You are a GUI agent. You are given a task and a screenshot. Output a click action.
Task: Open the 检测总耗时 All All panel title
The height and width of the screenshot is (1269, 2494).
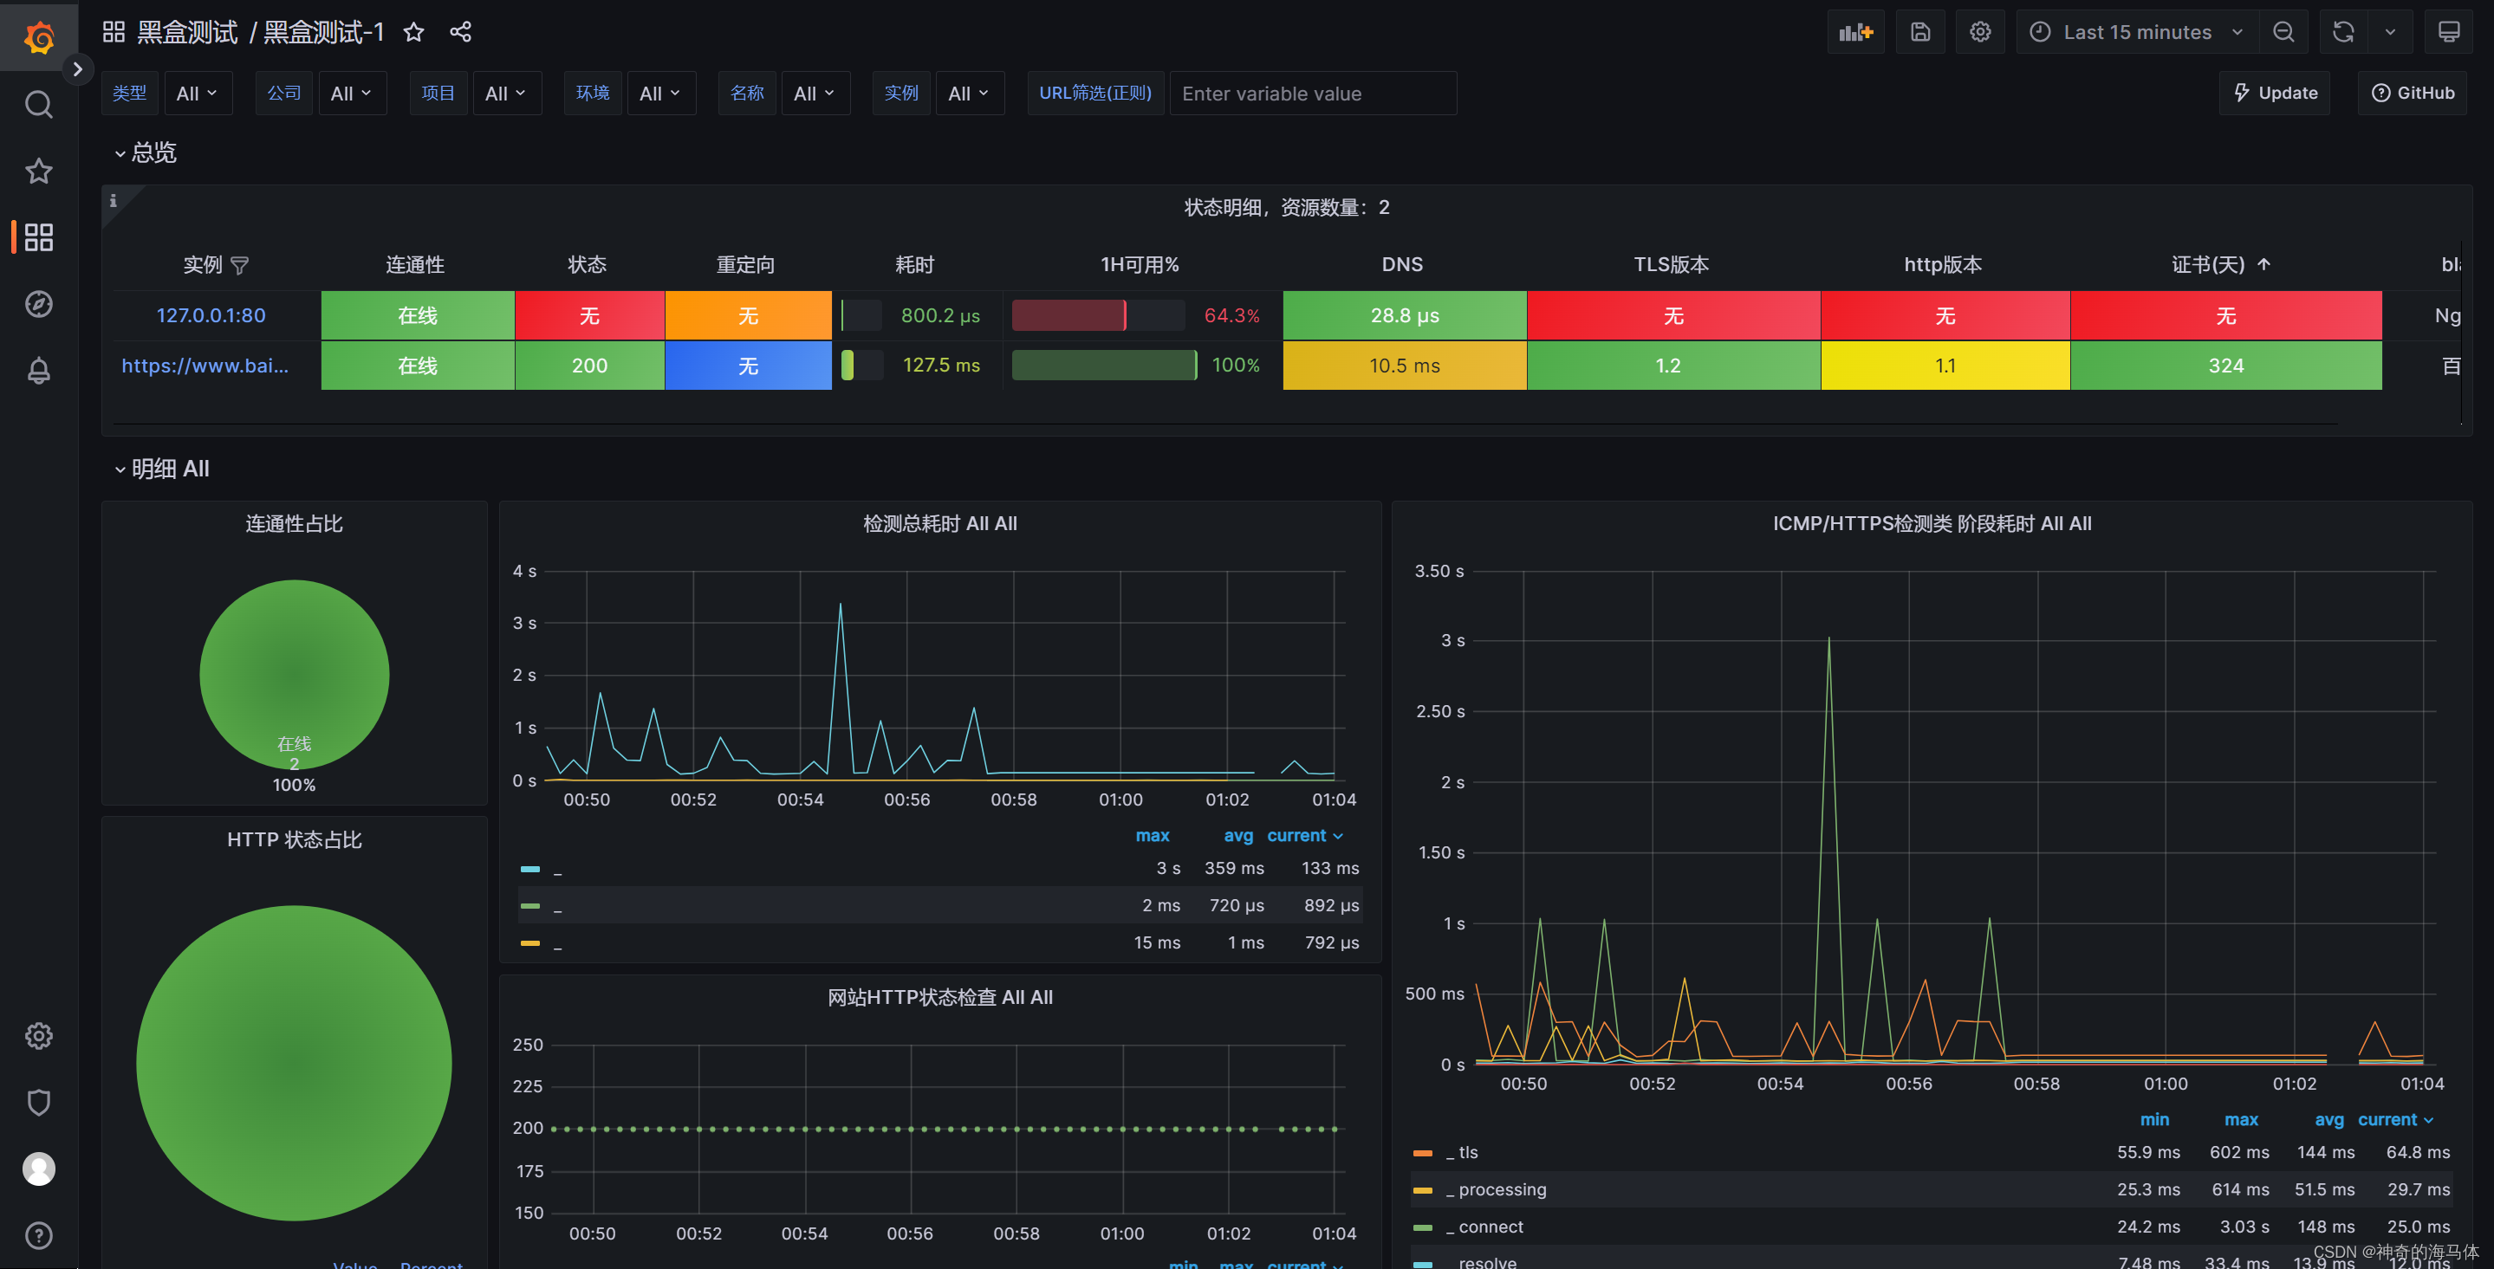(x=939, y=524)
